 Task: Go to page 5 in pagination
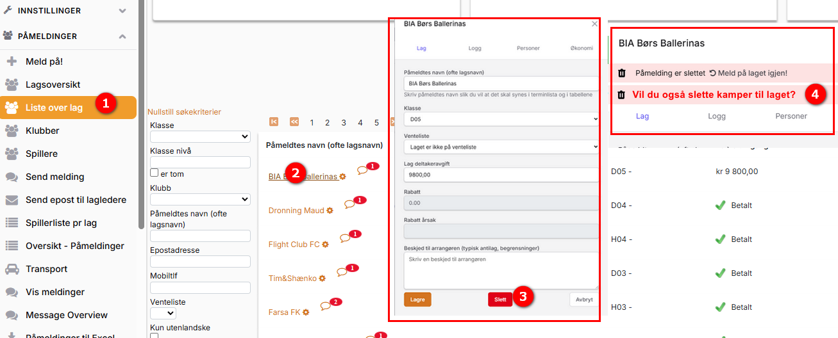(x=376, y=122)
